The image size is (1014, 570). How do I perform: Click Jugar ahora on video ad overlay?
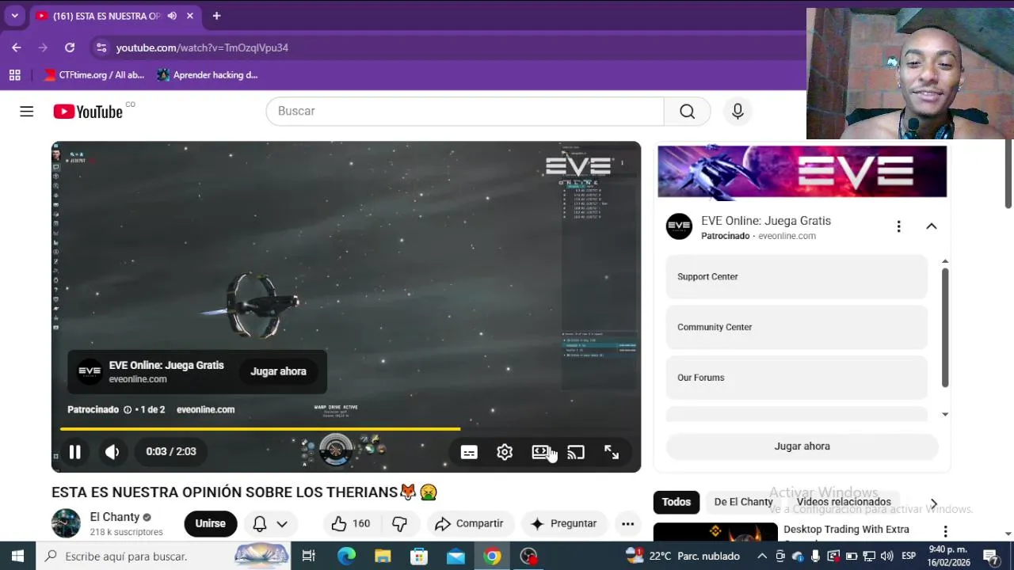click(x=278, y=371)
